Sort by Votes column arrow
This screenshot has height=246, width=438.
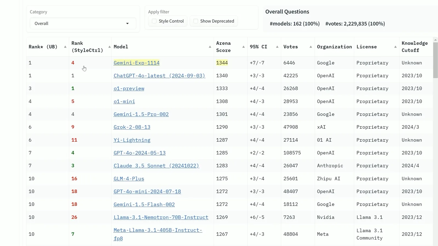click(311, 47)
